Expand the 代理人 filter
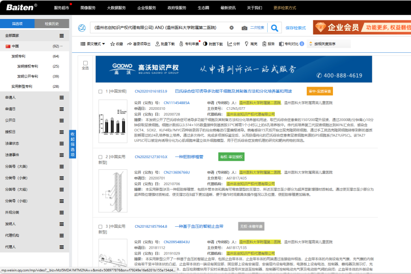 click(x=62, y=247)
